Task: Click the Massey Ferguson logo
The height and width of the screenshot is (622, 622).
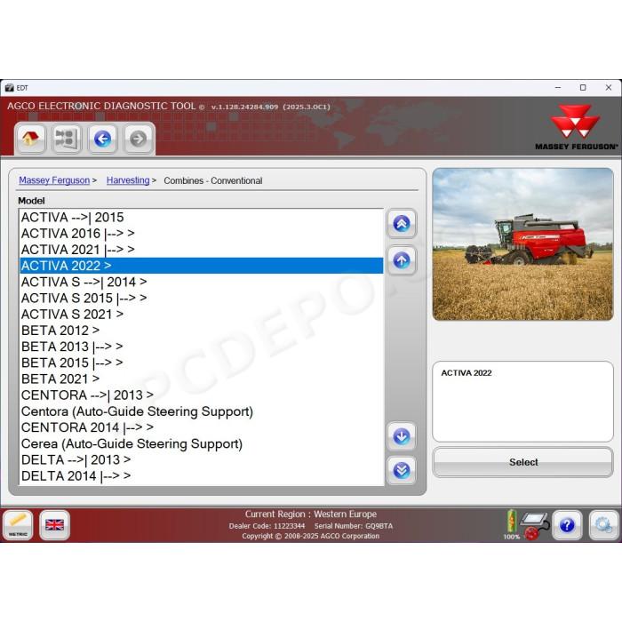Action: coord(577,128)
